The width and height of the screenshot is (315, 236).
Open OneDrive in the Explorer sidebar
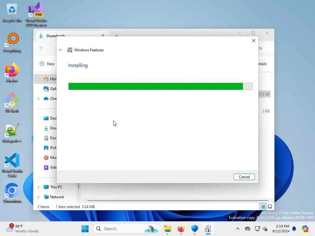point(50,99)
